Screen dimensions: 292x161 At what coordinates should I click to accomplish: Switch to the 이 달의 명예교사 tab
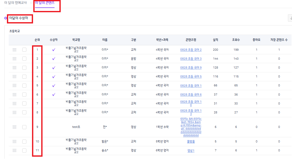click(x=15, y=3)
